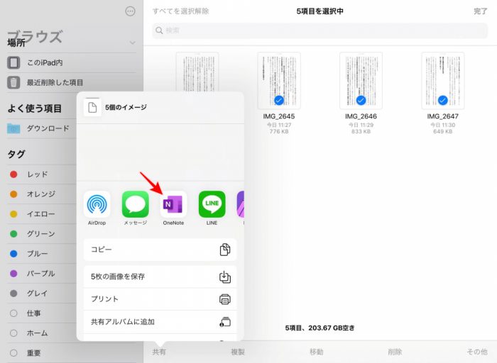
Task: Choose コピー in the share sheet
Action: 160,250
